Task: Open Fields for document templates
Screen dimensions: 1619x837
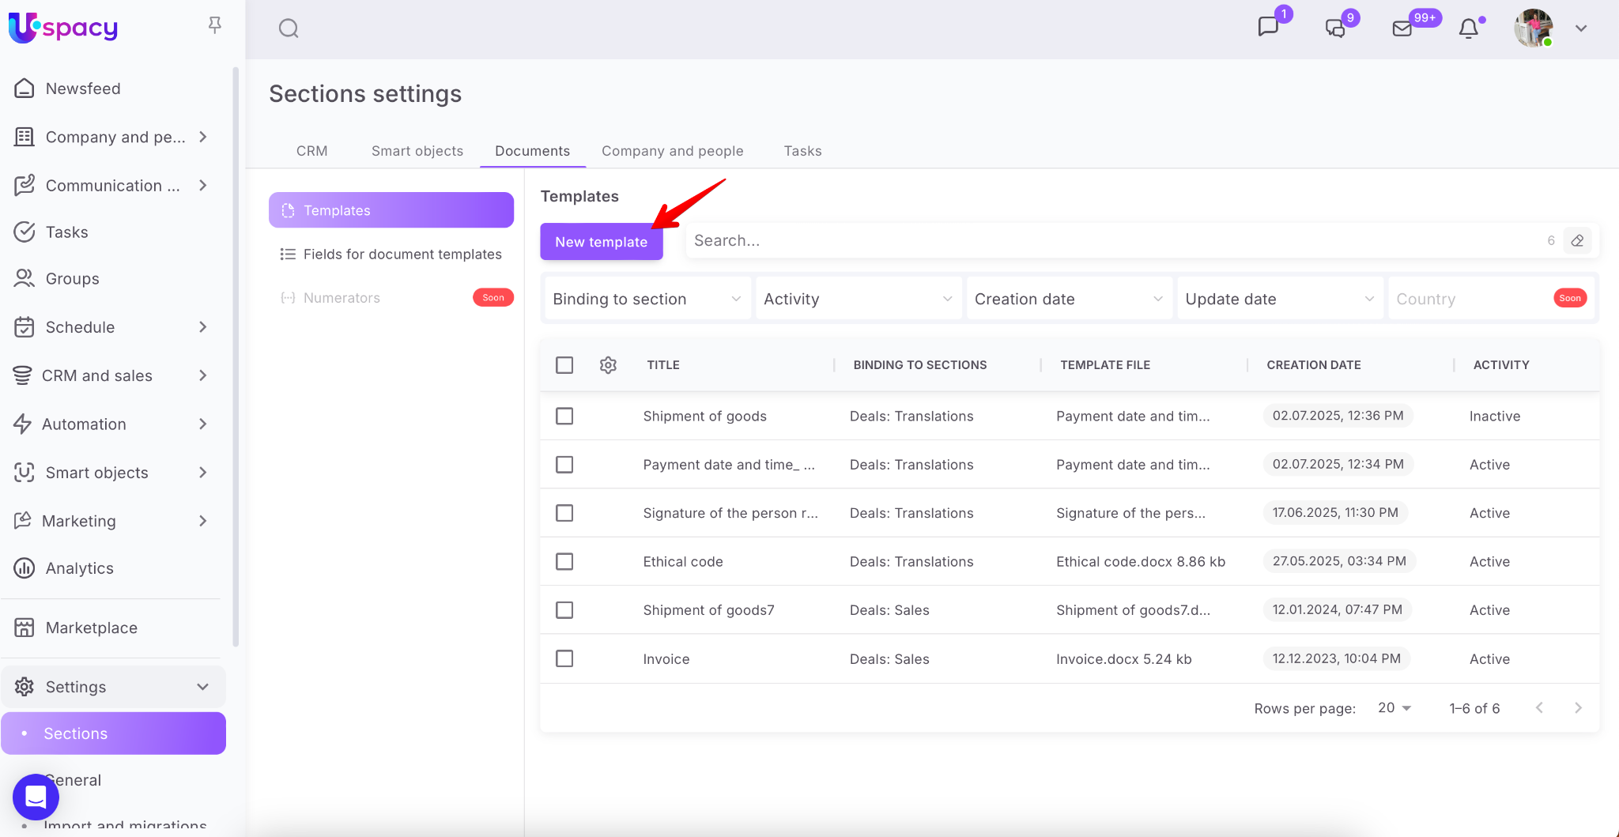Action: (402, 254)
